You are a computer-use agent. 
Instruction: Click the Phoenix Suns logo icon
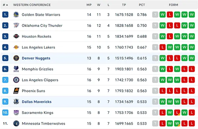coord(16,91)
